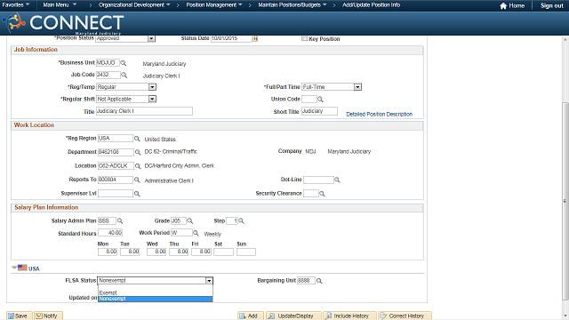Open Security Clearance lookup magnifier
The image size is (569, 320).
coord(322,194)
